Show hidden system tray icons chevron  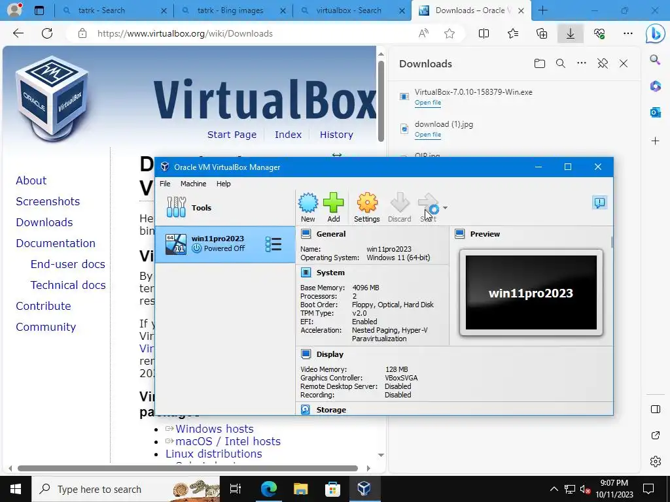(554, 489)
